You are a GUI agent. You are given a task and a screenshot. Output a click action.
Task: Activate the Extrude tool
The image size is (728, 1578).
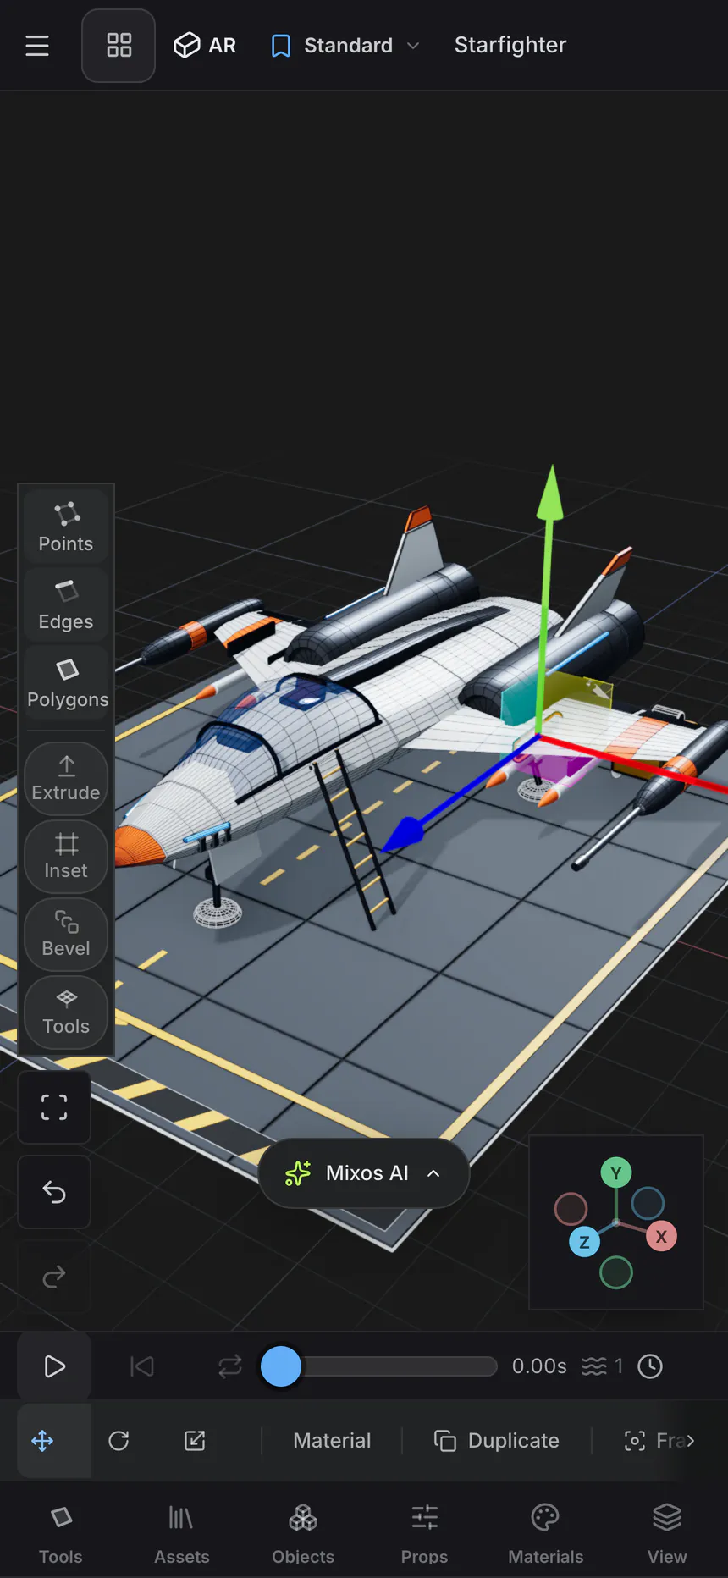pyautogui.click(x=66, y=779)
